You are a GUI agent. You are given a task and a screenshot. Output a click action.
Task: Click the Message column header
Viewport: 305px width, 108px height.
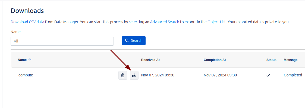tap(290, 60)
